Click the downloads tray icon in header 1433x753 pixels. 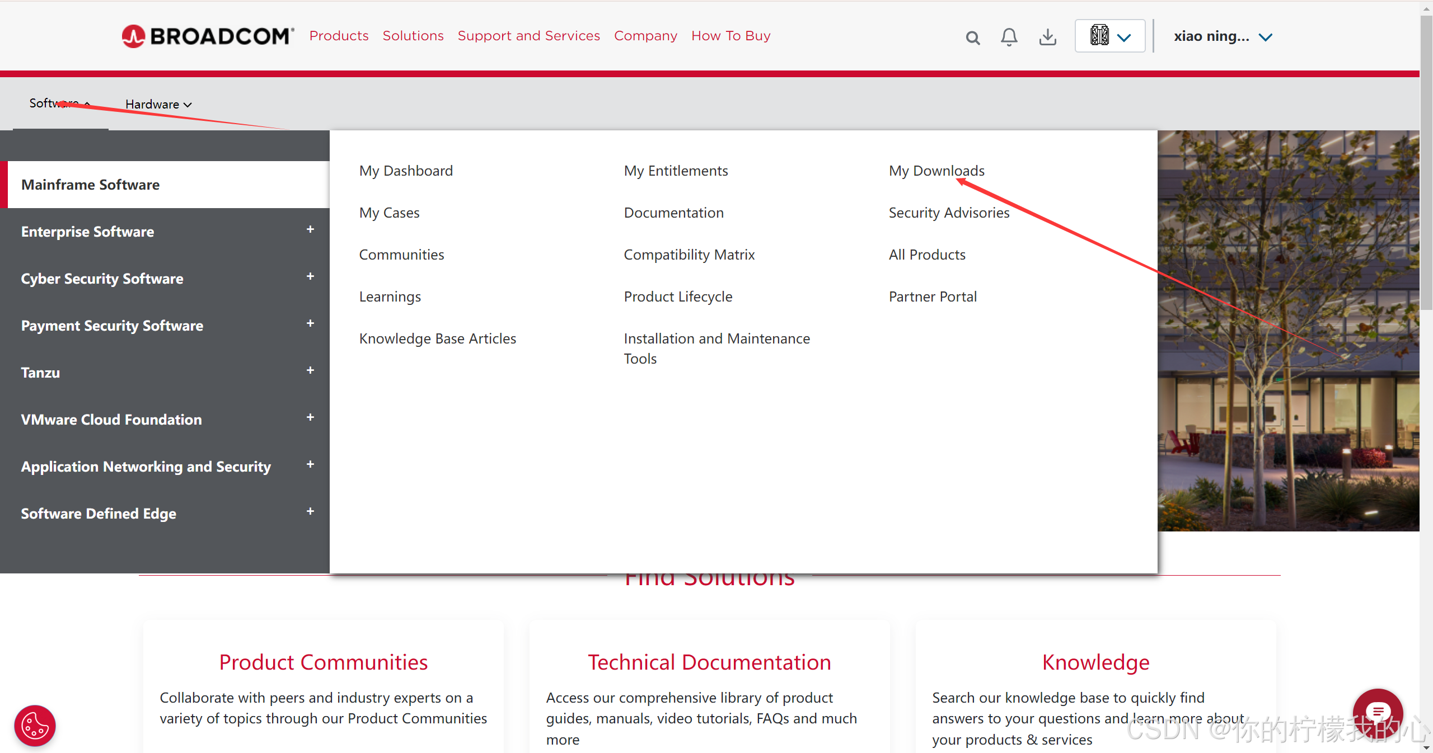pyautogui.click(x=1048, y=37)
